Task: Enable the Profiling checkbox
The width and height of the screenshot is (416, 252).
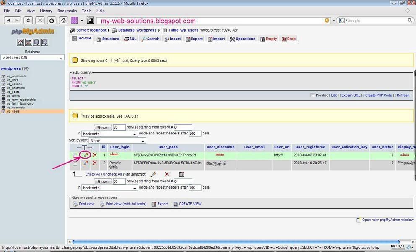Action: (312, 95)
